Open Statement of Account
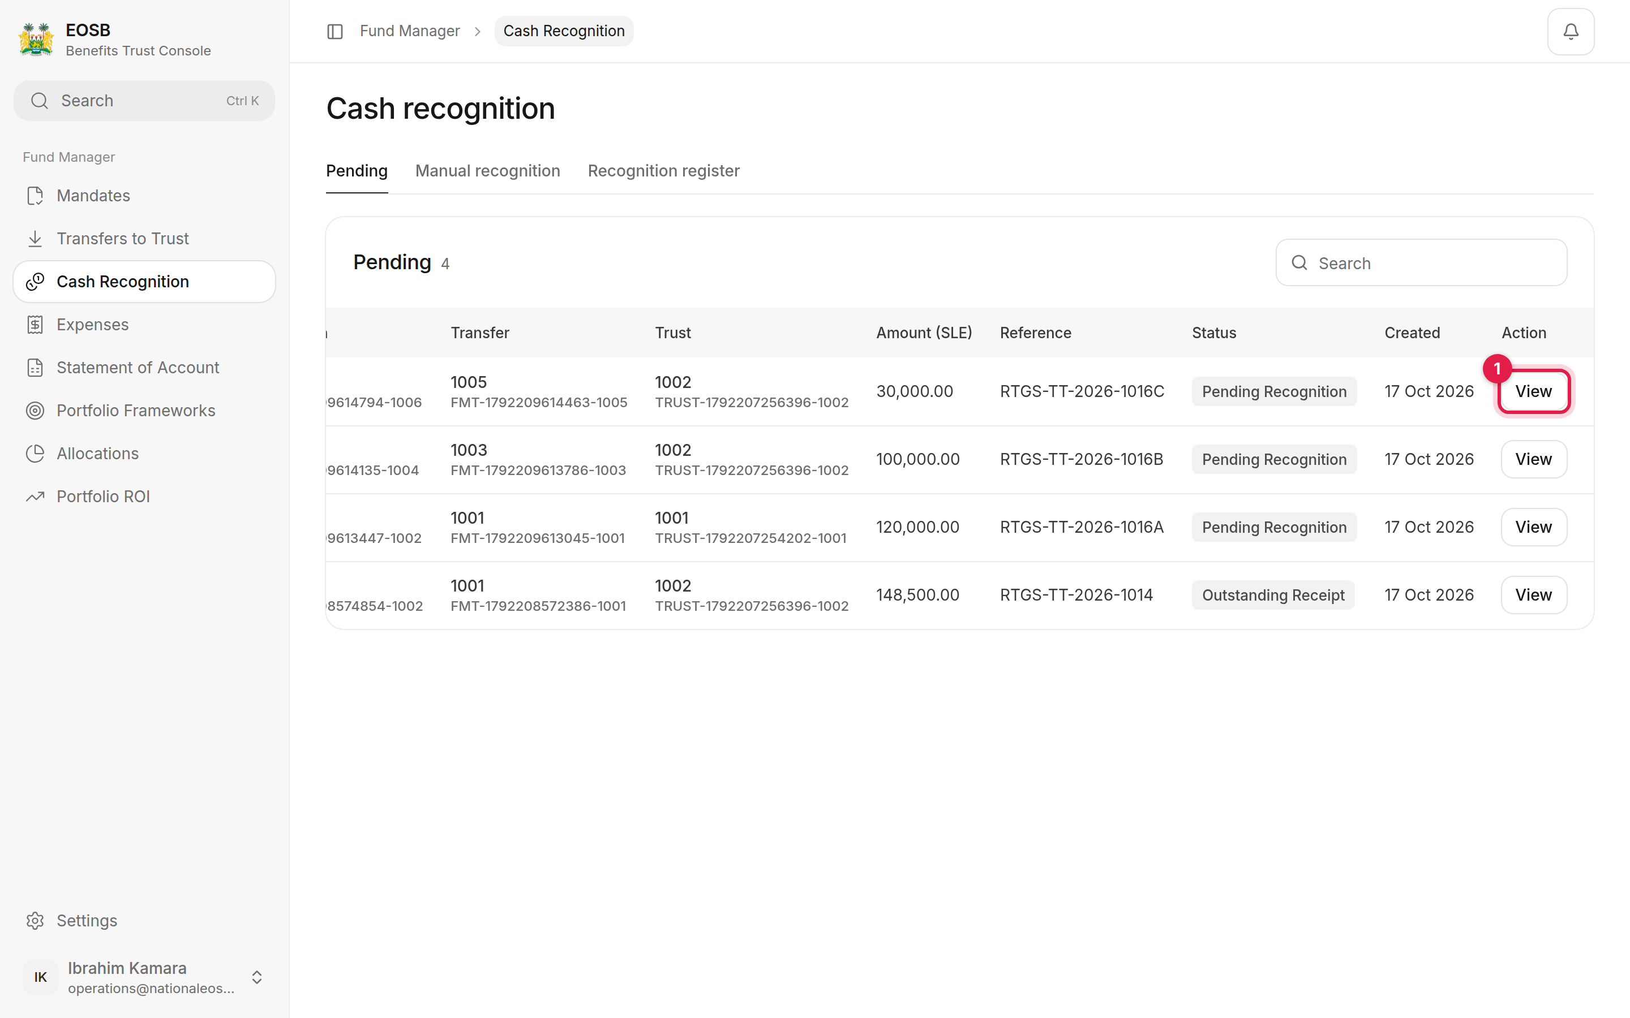Image resolution: width=1630 pixels, height=1018 pixels. click(x=144, y=368)
